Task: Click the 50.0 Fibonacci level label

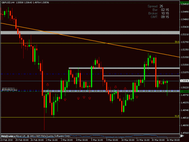Action: click(177, 42)
